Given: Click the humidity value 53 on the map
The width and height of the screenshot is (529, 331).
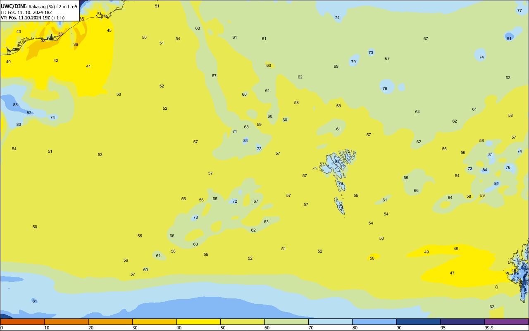Looking at the screenshot, I should point(100,154).
